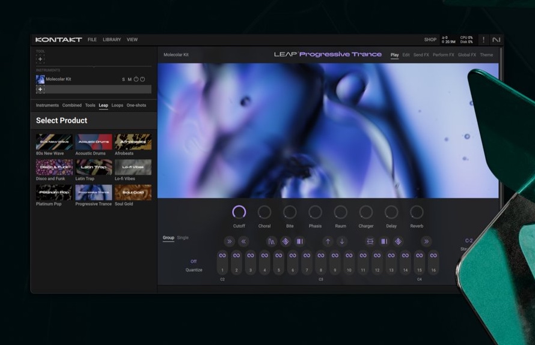Click the Molecolar Kit preset name in header
Image resolution: width=535 pixels, height=345 pixels.
(x=176, y=55)
